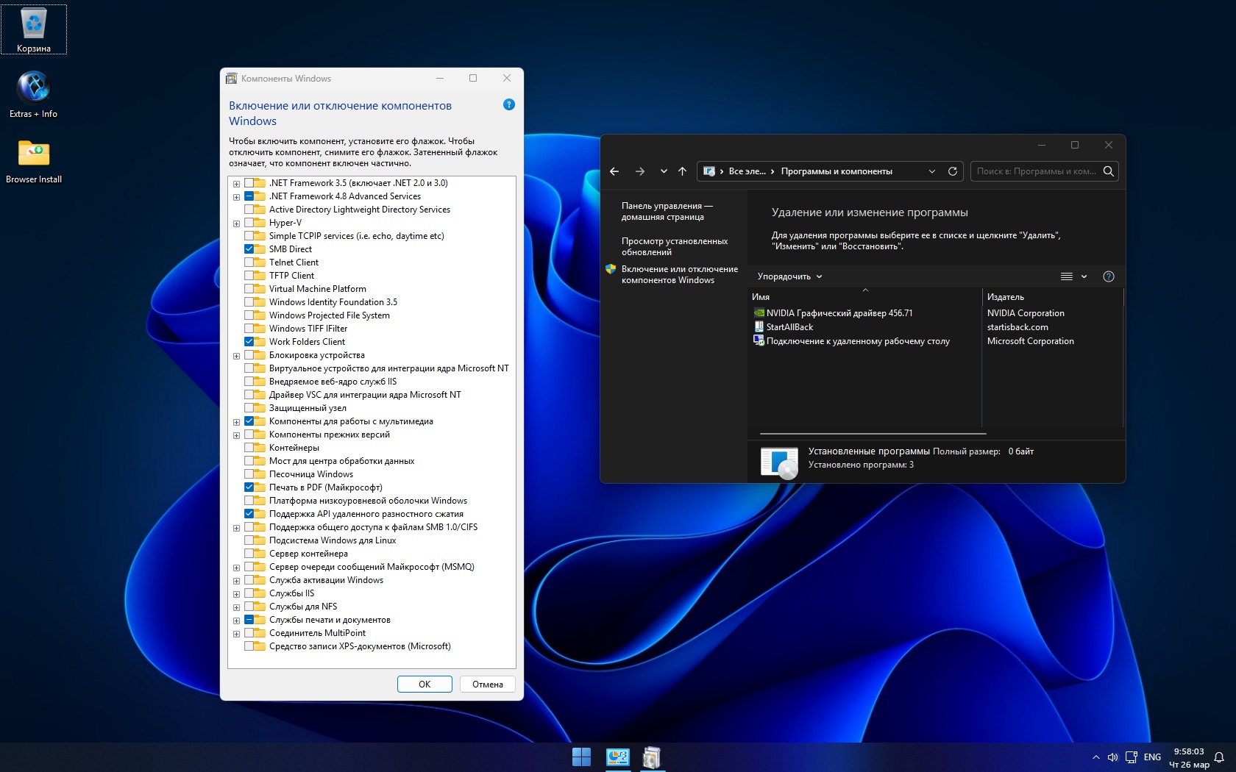Viewport: 1236px width, 772px height.
Task: Expand the Hyper-V tree node
Action: pos(236,224)
